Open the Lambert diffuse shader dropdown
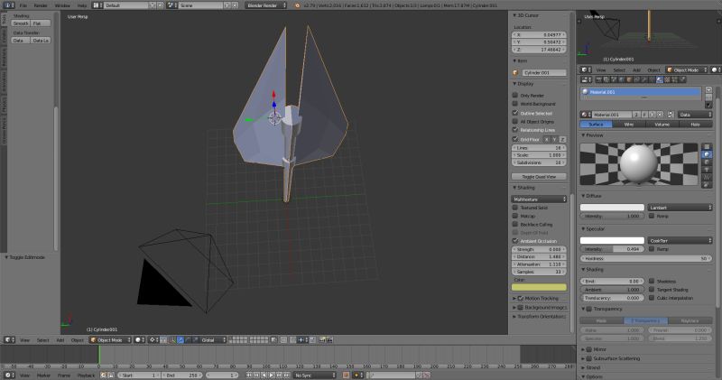The height and width of the screenshot is (380, 722). pyautogui.click(x=680, y=208)
